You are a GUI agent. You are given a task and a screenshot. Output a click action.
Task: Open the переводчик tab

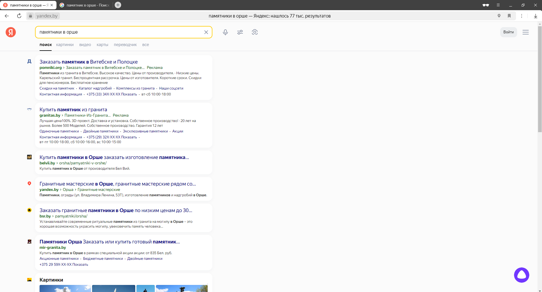pos(125,45)
